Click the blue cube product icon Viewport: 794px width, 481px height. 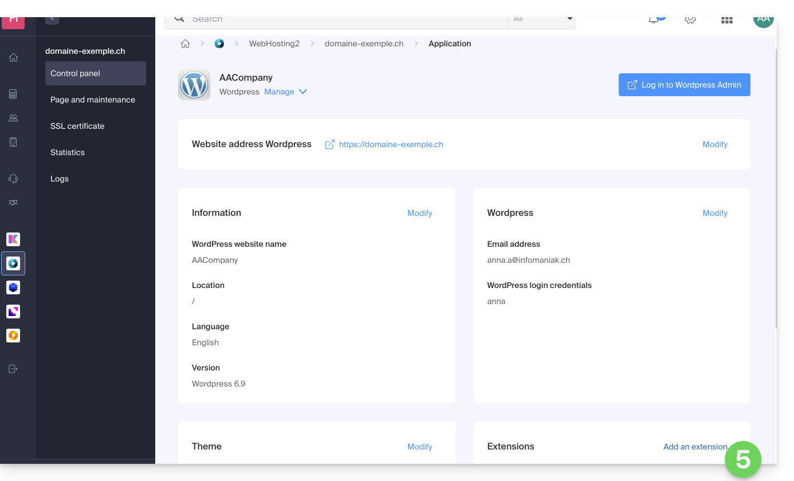(13, 287)
